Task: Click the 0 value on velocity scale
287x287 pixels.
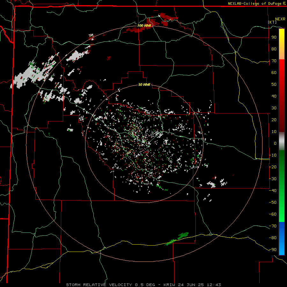Action: click(x=275, y=143)
